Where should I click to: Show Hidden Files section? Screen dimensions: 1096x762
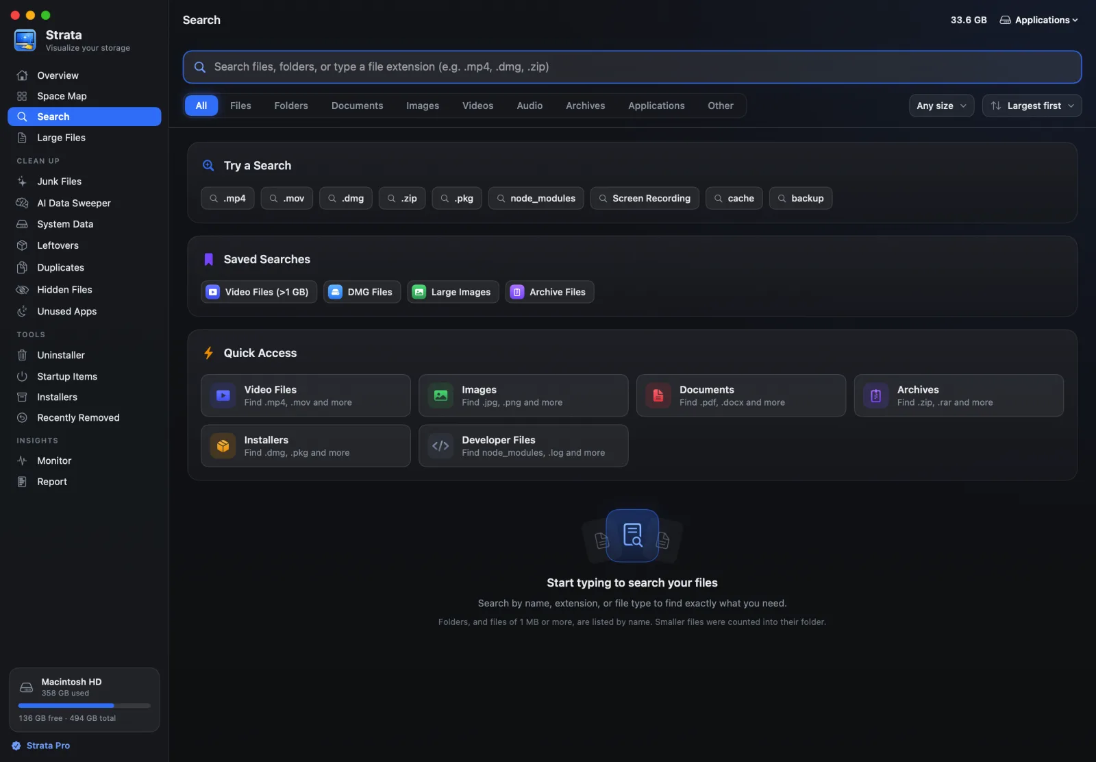point(84,289)
